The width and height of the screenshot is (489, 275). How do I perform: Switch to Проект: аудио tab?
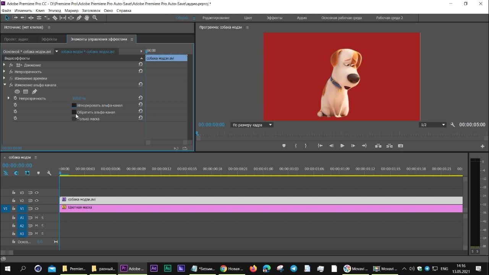tap(16, 39)
